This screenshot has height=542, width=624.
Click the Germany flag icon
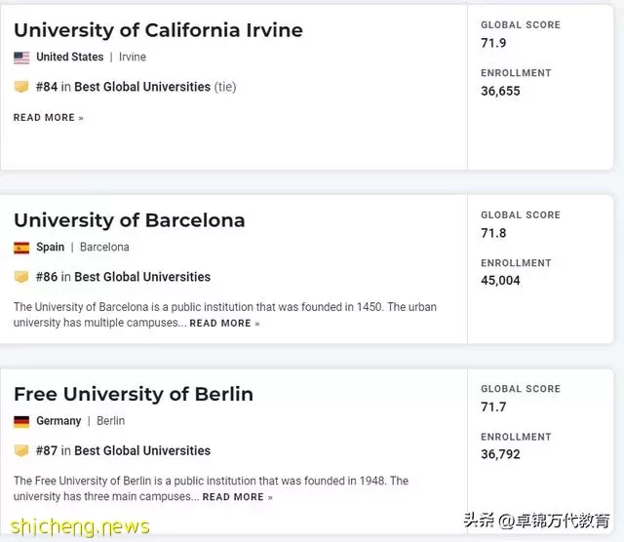(21, 421)
